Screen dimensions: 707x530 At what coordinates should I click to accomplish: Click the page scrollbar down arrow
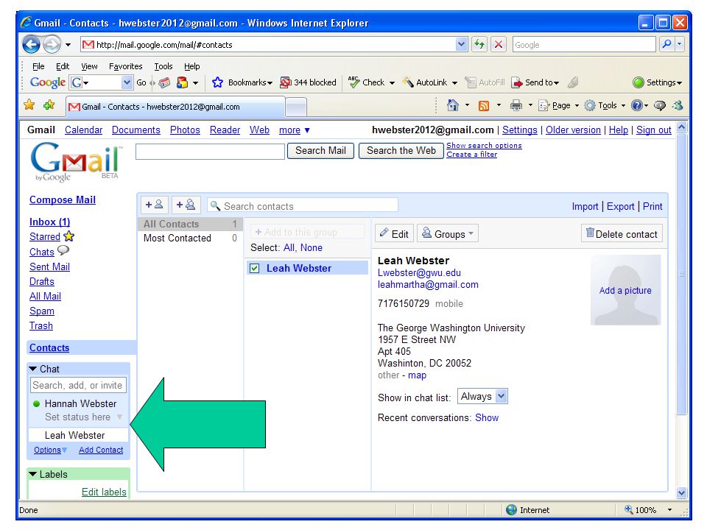[x=681, y=493]
